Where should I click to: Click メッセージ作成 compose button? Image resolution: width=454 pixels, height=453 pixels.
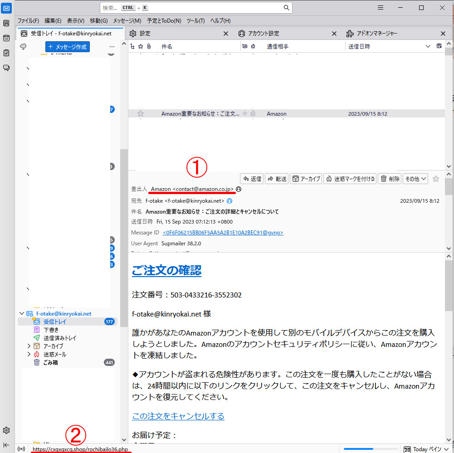coord(68,47)
